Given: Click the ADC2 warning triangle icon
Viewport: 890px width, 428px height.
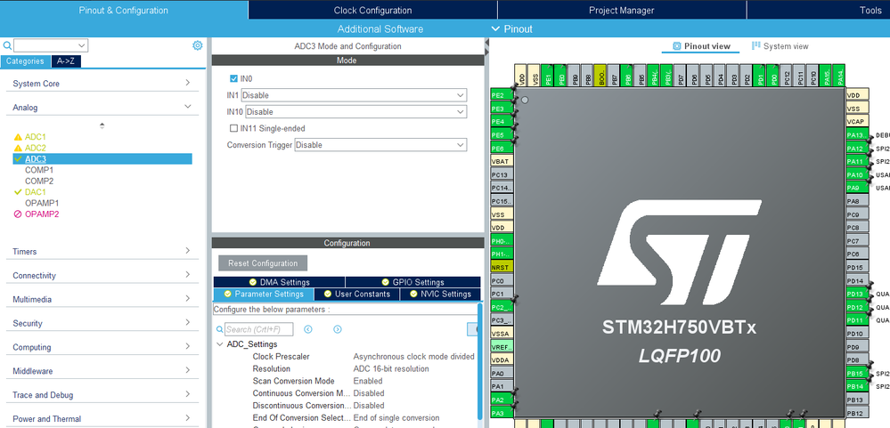Looking at the screenshot, I should (x=18, y=148).
